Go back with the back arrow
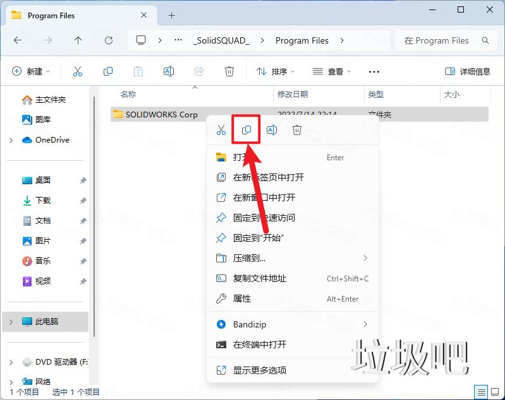This screenshot has height=400, width=505. (18, 40)
